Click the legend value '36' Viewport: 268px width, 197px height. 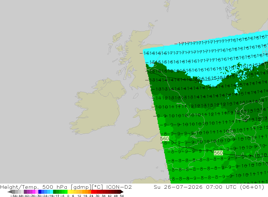(x=103, y=196)
